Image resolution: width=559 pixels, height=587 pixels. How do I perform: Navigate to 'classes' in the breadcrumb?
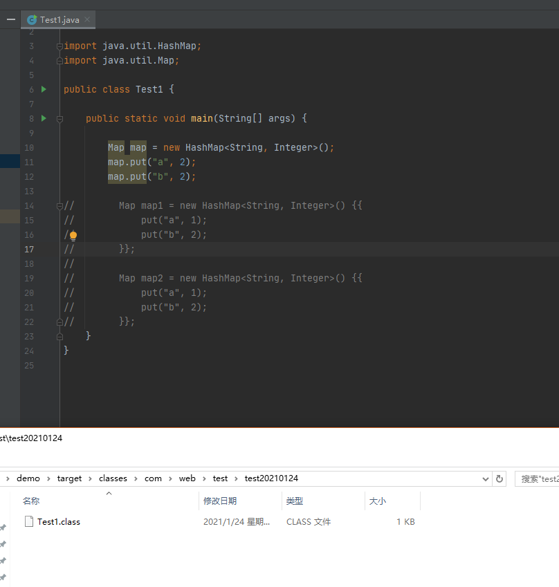113,478
